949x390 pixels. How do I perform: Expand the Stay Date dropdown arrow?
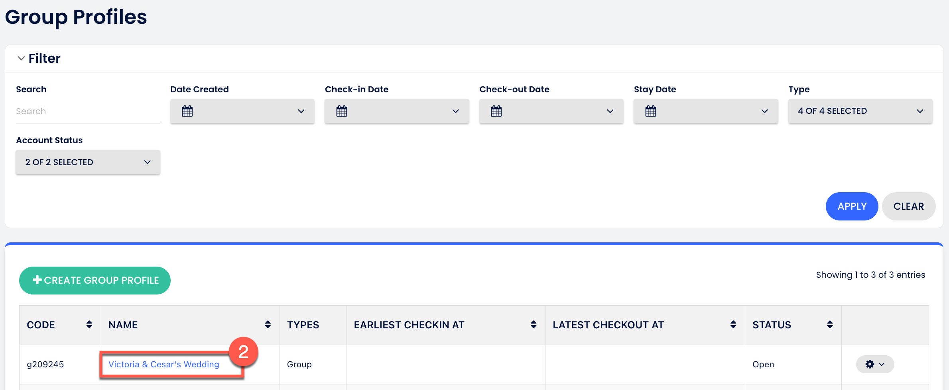point(764,111)
